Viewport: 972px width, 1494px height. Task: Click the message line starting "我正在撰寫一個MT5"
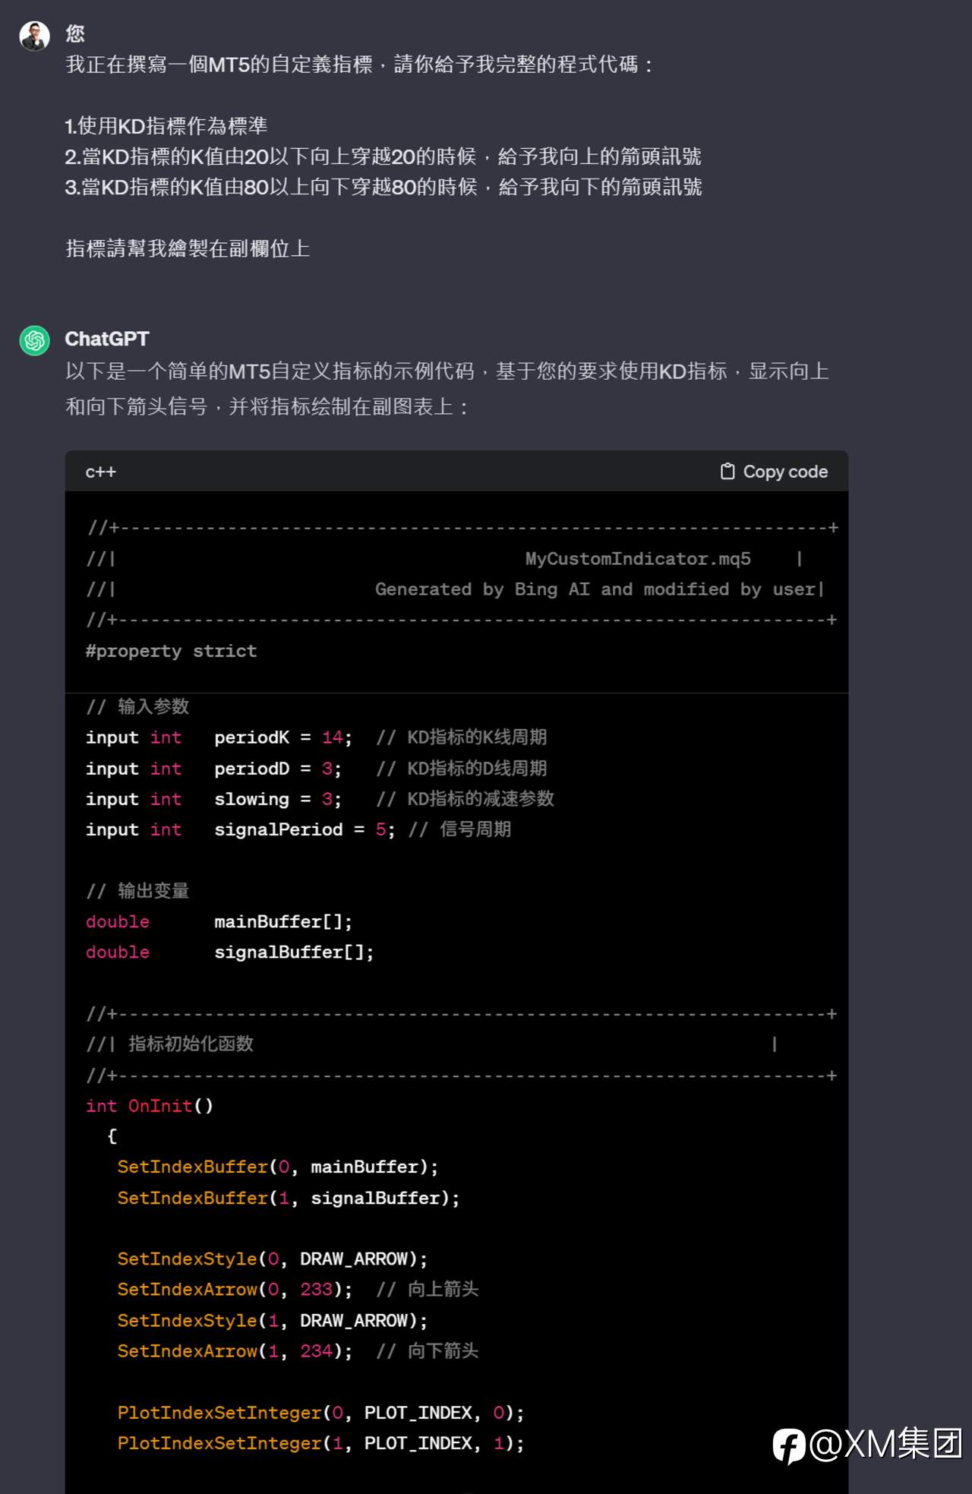359,65
